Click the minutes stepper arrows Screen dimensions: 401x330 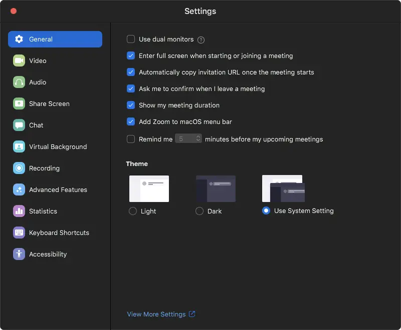[x=198, y=138]
